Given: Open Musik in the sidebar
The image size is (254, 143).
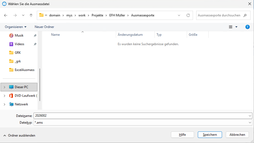Looking at the screenshot, I should 19,35.
